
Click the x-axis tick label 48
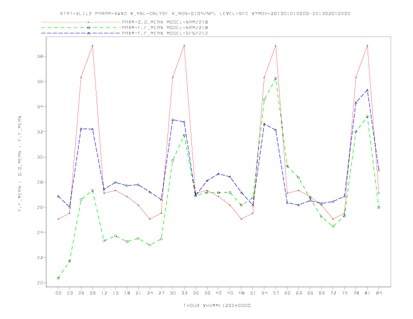pyautogui.click(x=241, y=293)
